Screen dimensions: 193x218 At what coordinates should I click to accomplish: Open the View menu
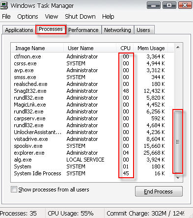52,17
